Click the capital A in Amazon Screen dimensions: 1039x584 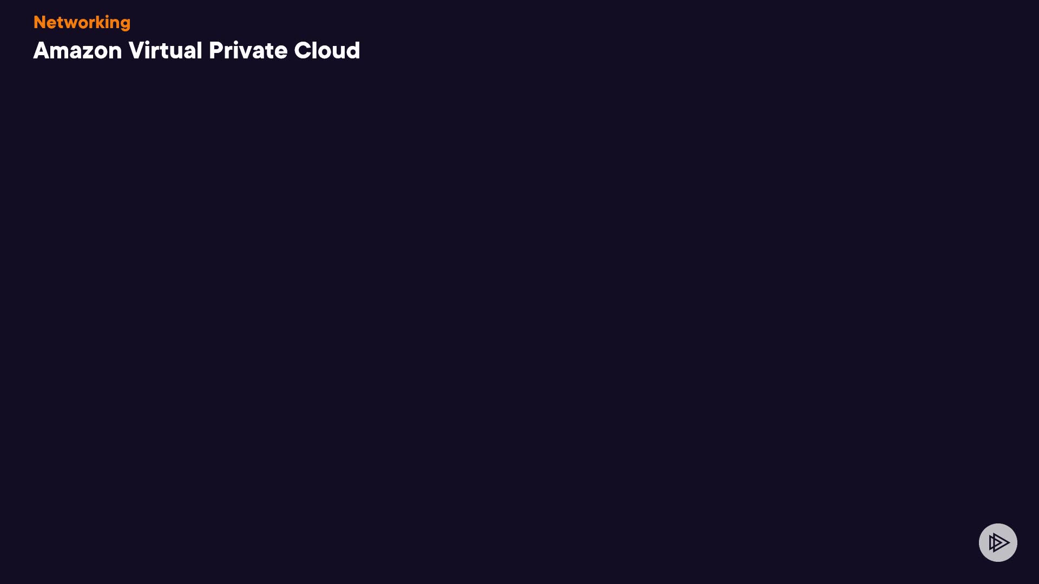pyautogui.click(x=42, y=50)
